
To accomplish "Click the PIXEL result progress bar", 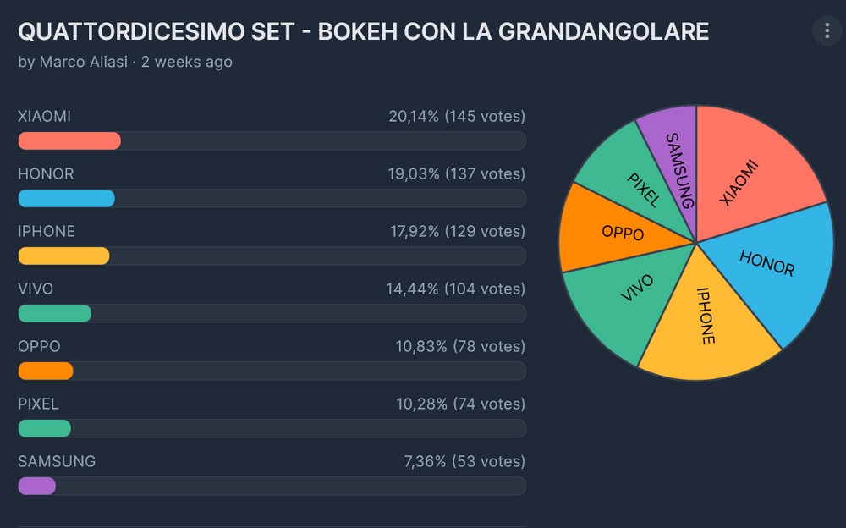I will [44, 428].
